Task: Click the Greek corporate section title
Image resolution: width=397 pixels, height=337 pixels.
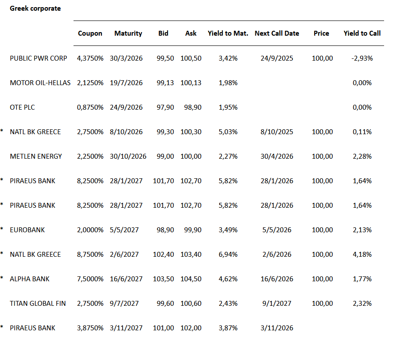Action: pos(35,8)
